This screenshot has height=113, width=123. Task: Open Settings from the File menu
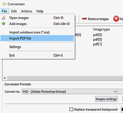pyautogui.click(x=37, y=47)
